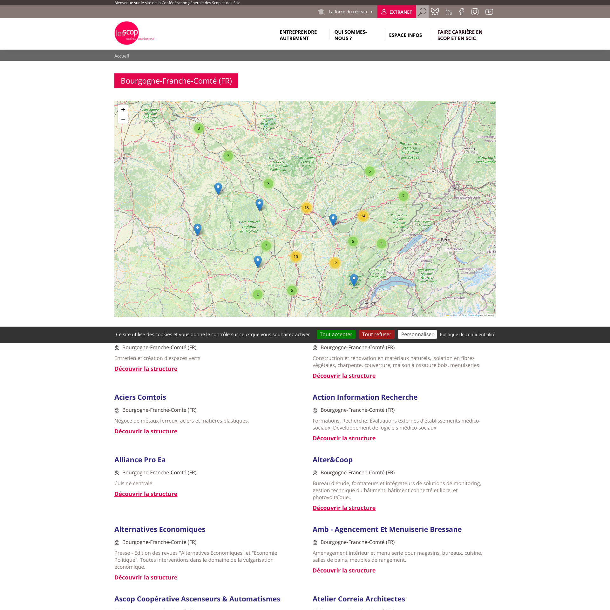
Task: Open the Instagram social icon
Action: coord(475,12)
